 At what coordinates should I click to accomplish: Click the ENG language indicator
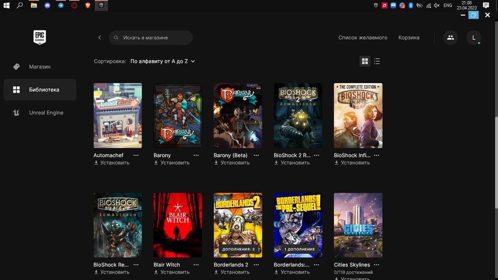(x=448, y=5)
